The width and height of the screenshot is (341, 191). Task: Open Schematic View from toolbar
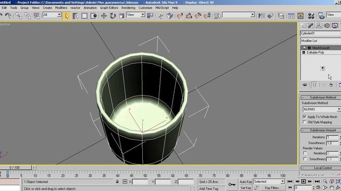[301, 16]
